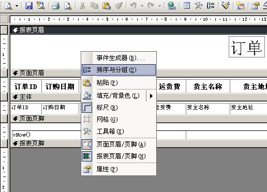267x192 pixels.
Task: Choose 排序与分组(S) in the context menu
Action: (119, 70)
